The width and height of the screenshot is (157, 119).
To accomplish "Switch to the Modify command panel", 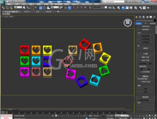I will pos(140,17).
